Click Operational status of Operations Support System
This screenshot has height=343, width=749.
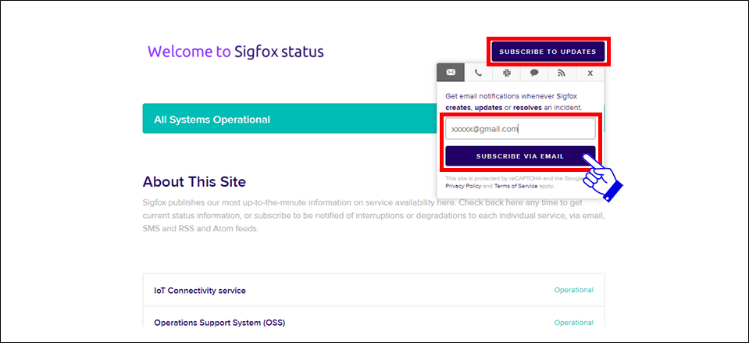click(x=574, y=323)
